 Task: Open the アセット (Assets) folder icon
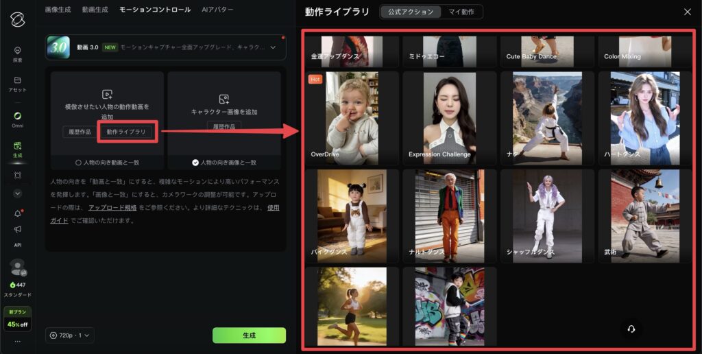click(x=17, y=83)
